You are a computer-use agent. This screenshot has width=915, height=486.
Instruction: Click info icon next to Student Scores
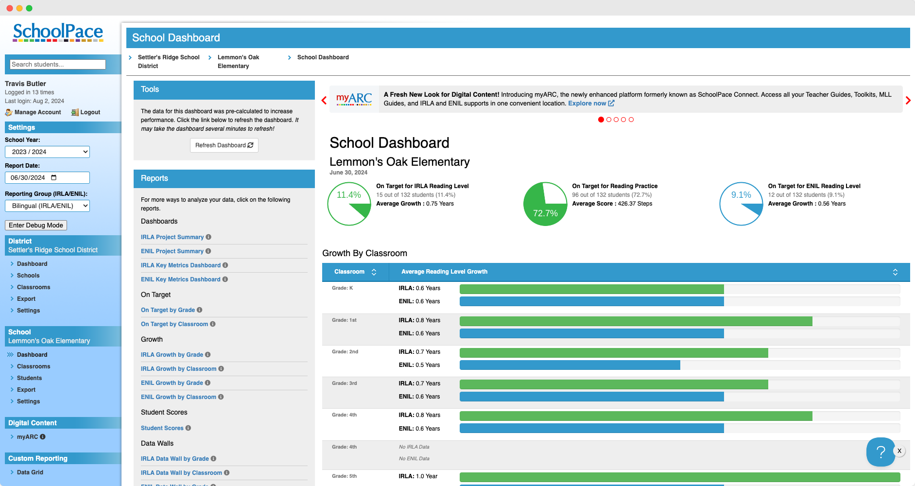coord(188,428)
